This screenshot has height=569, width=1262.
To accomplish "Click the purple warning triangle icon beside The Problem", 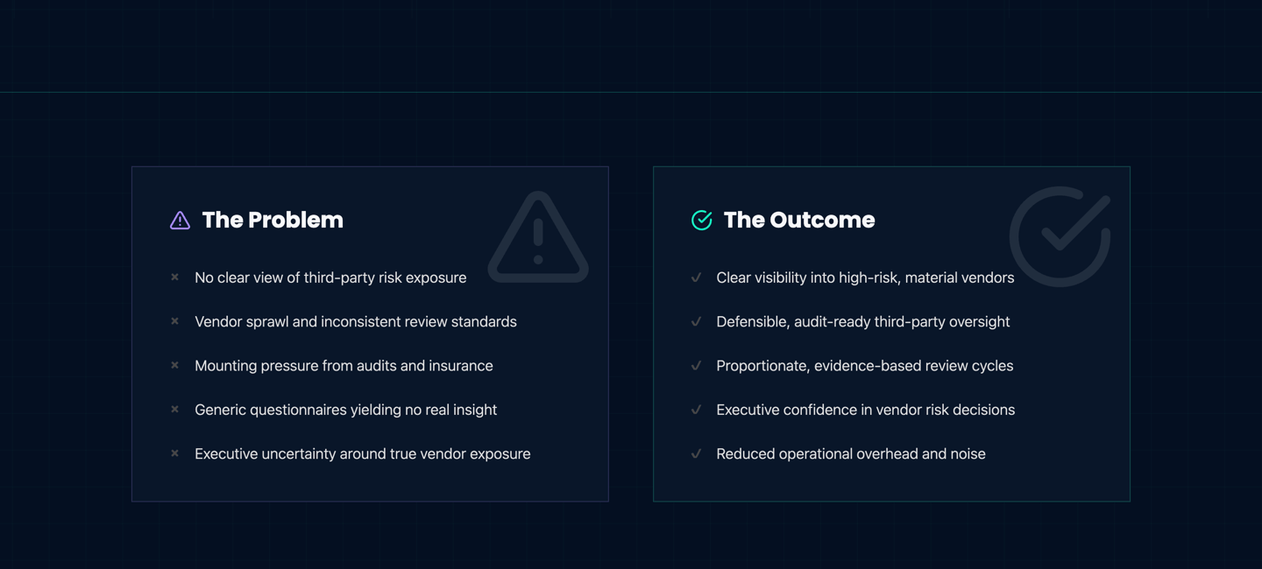I will tap(180, 221).
